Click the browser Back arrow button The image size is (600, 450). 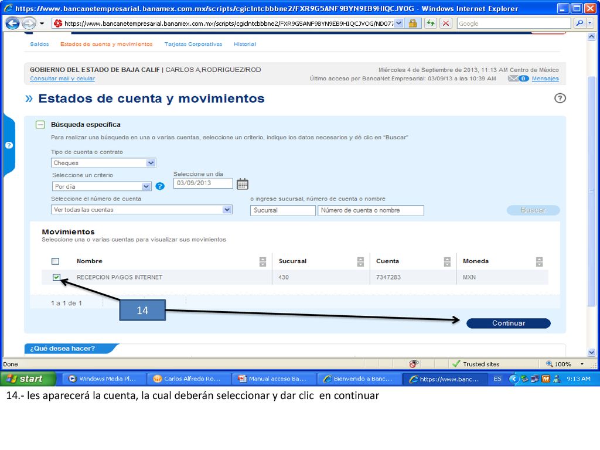[12, 23]
